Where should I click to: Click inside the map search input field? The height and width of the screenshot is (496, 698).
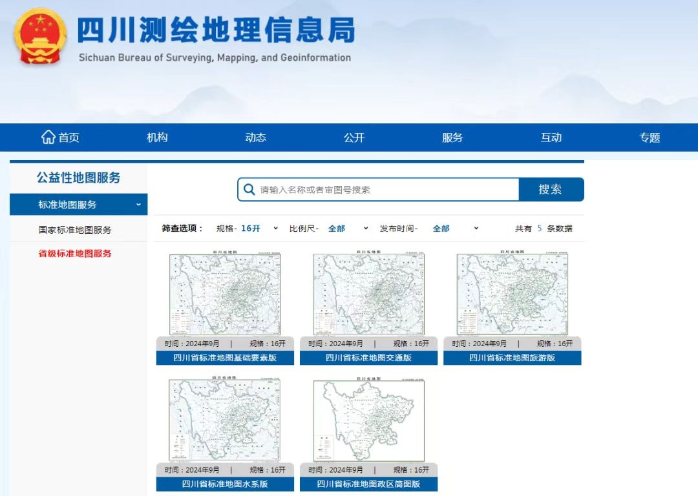pos(381,189)
